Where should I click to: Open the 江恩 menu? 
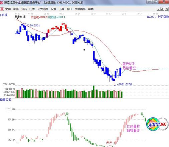(x=32, y=9)
